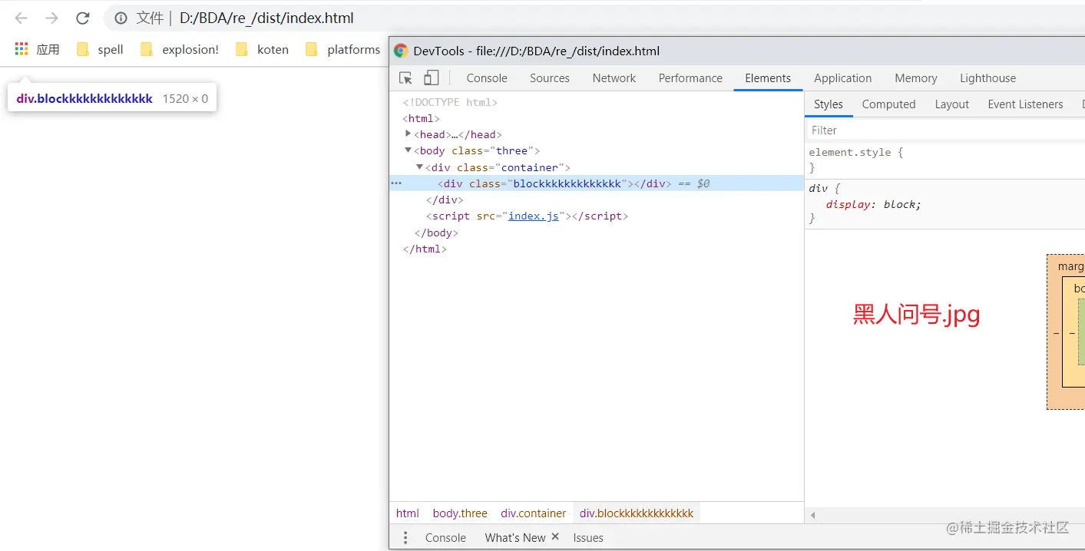The width and height of the screenshot is (1085, 551).
Task: Open the Issues drawer tab
Action: click(x=588, y=537)
